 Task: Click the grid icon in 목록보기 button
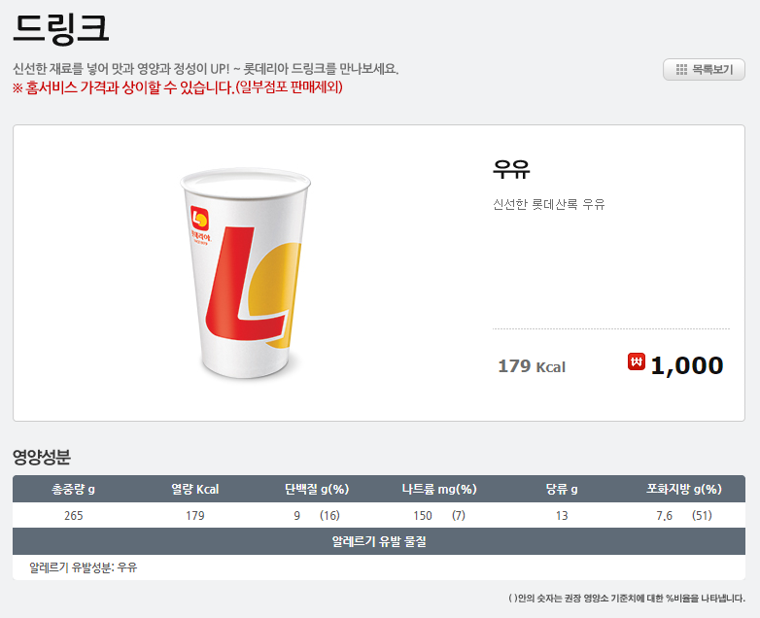click(x=681, y=70)
